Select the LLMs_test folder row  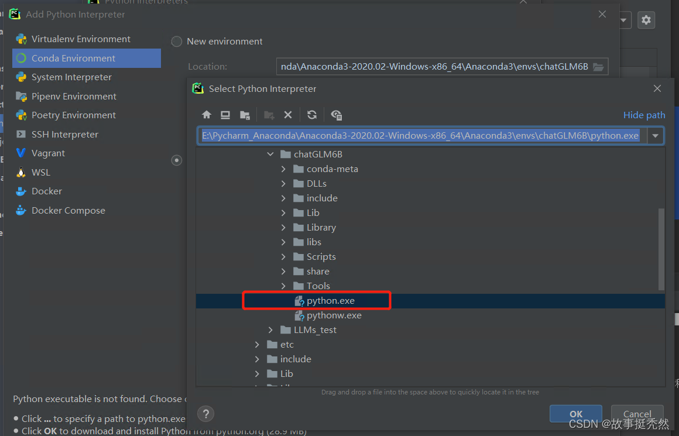click(430, 330)
